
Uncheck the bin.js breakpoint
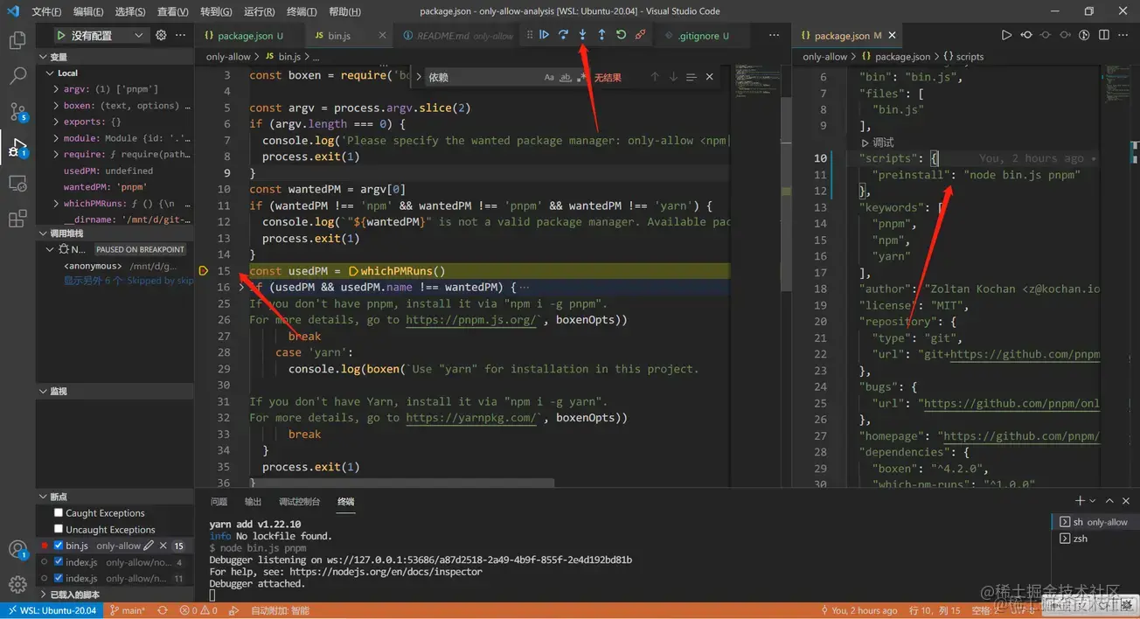59,546
